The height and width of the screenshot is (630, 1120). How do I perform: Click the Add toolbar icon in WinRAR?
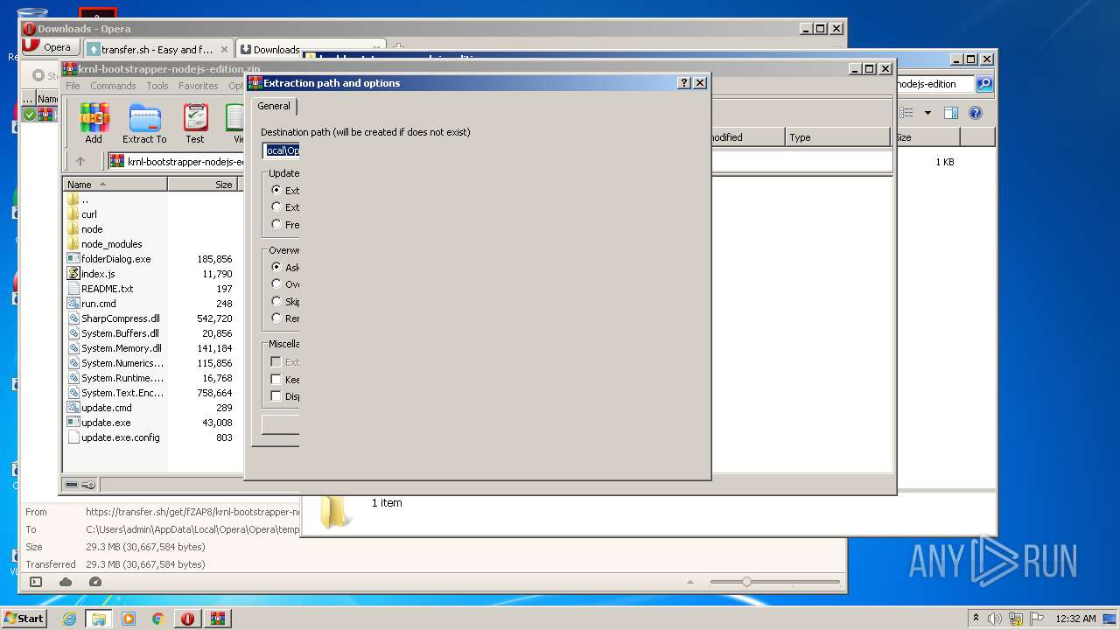click(x=94, y=123)
